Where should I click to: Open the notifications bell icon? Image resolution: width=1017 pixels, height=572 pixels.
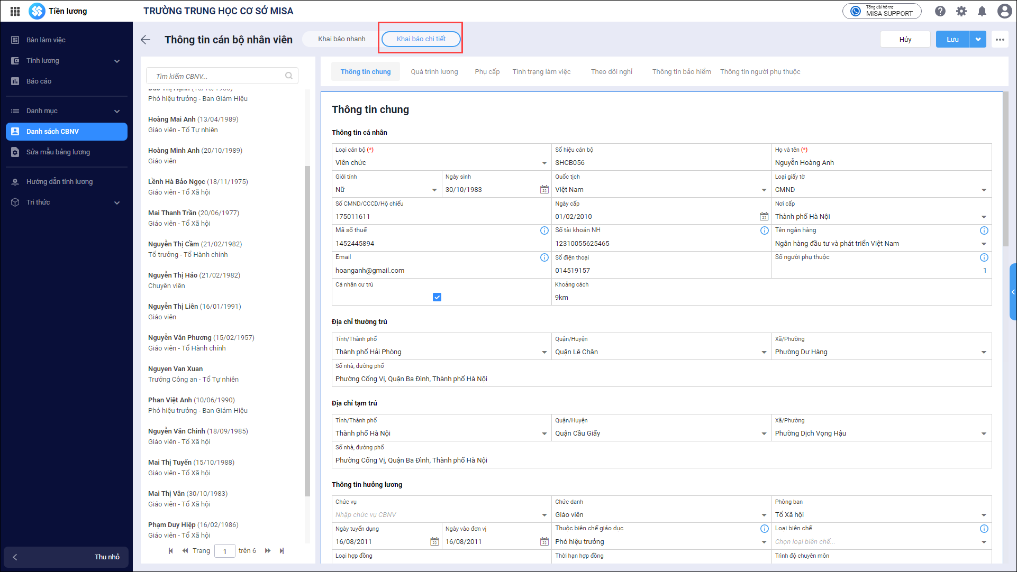(x=982, y=11)
